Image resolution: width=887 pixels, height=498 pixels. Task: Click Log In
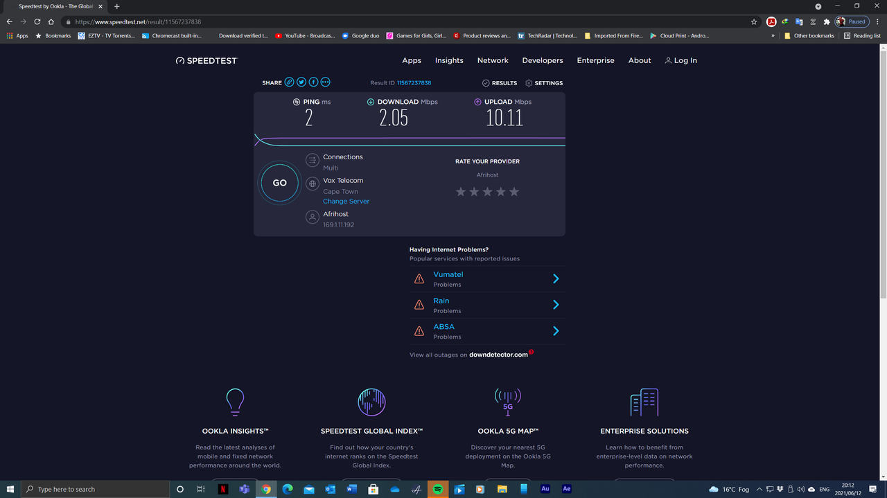pos(681,60)
